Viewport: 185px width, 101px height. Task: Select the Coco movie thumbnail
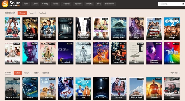coord(101,53)
